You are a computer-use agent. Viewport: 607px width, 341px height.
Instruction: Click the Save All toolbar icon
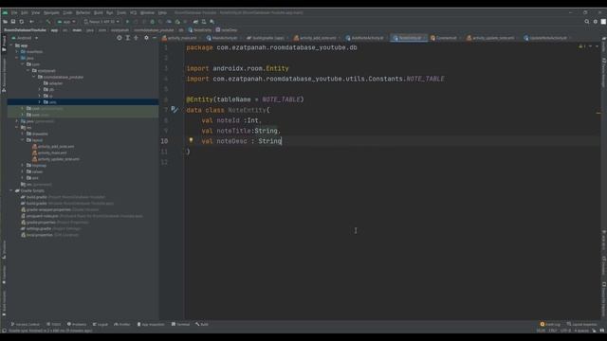[x=13, y=22]
